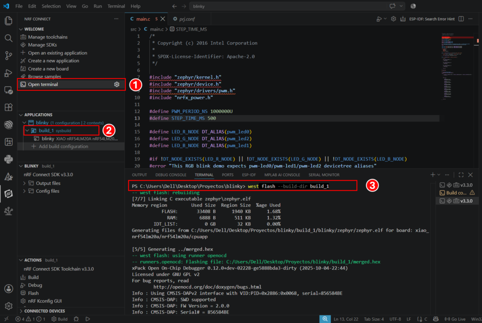This screenshot has width=482, height=323.
Task: Collapse the WELCOME section
Action: tap(21, 29)
